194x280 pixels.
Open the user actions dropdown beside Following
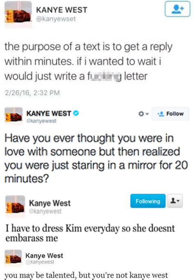pyautogui.click(x=175, y=201)
